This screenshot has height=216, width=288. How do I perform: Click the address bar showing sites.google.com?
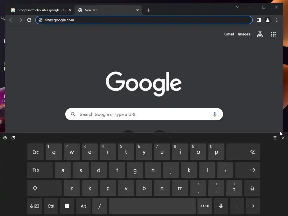tap(144, 20)
